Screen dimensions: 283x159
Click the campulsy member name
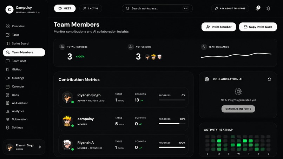click(86, 119)
